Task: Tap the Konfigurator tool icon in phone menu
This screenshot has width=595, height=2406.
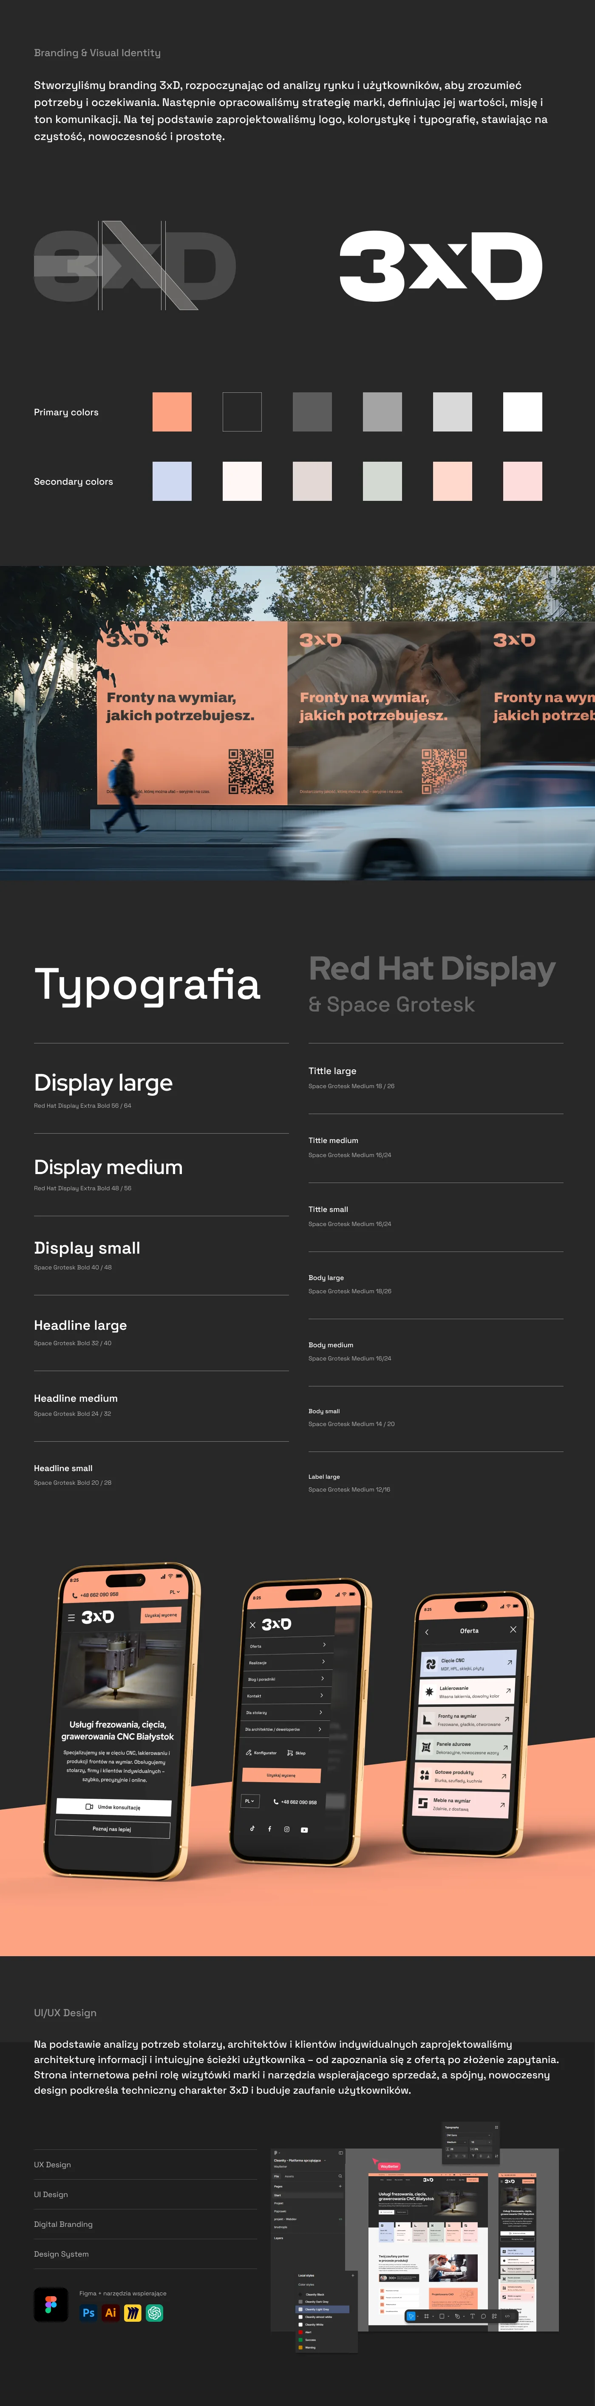Action: (x=248, y=1752)
